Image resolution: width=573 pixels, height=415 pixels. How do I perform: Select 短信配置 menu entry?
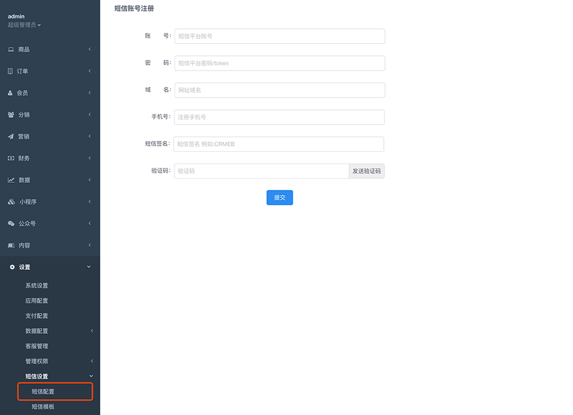click(x=55, y=391)
